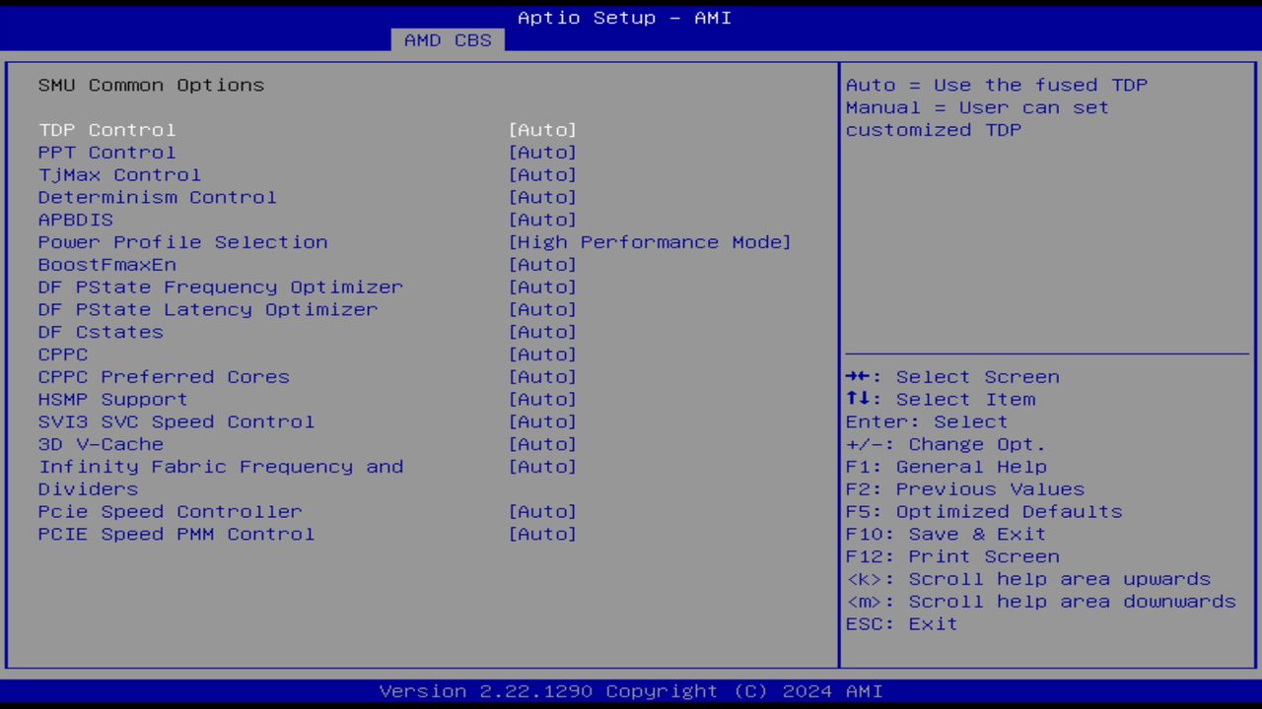1262x709 pixels.
Task: Click the F10: Save & Exit hint
Action: [946, 535]
